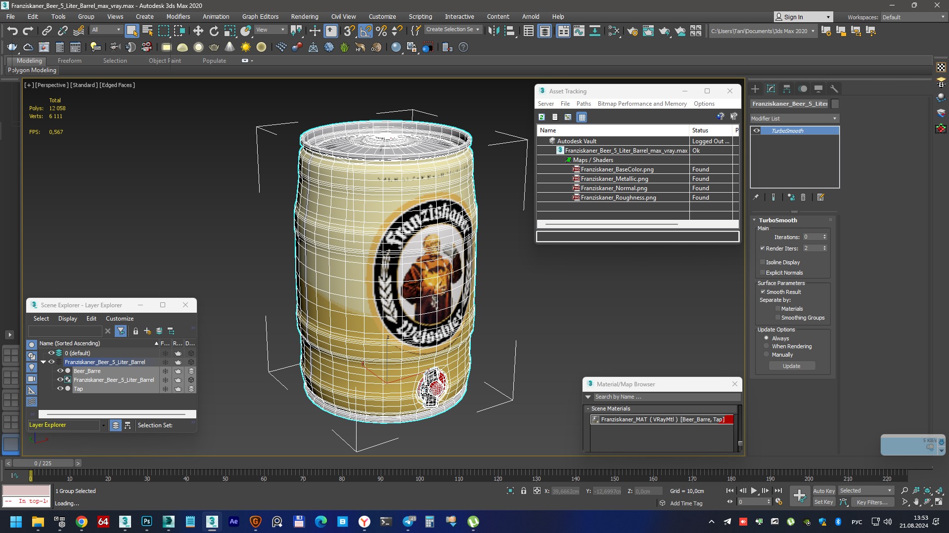This screenshot has height=533, width=949.
Task: Click the Pin Stack icon
Action: click(x=756, y=197)
